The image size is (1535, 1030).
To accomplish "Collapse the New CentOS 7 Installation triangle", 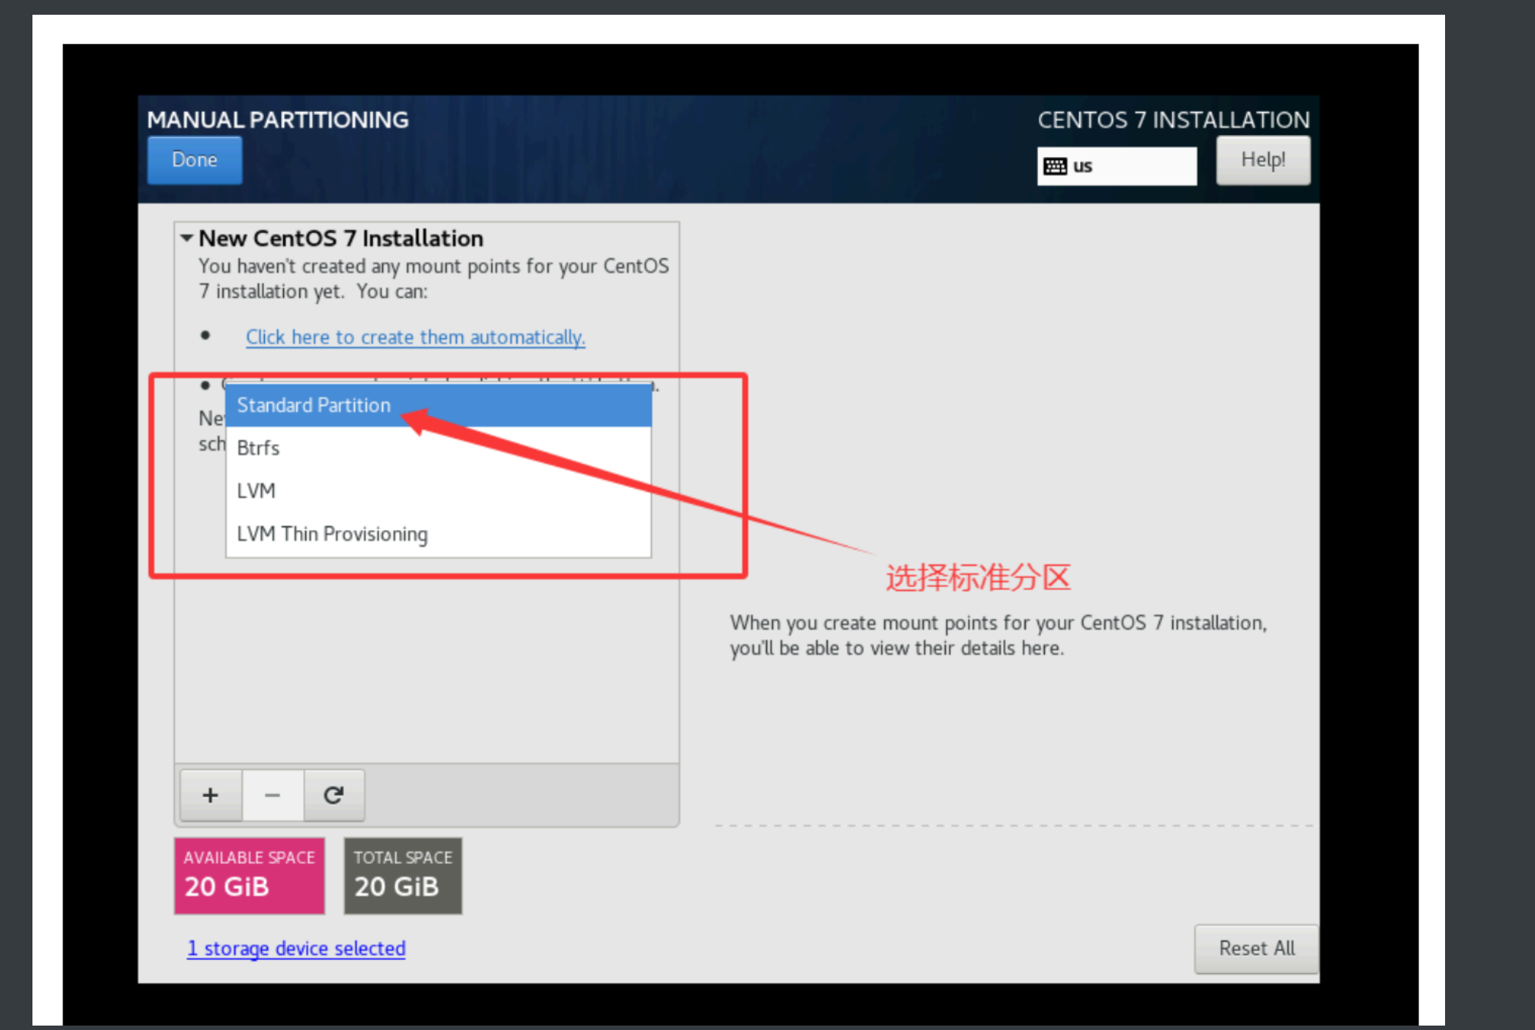I will [187, 238].
